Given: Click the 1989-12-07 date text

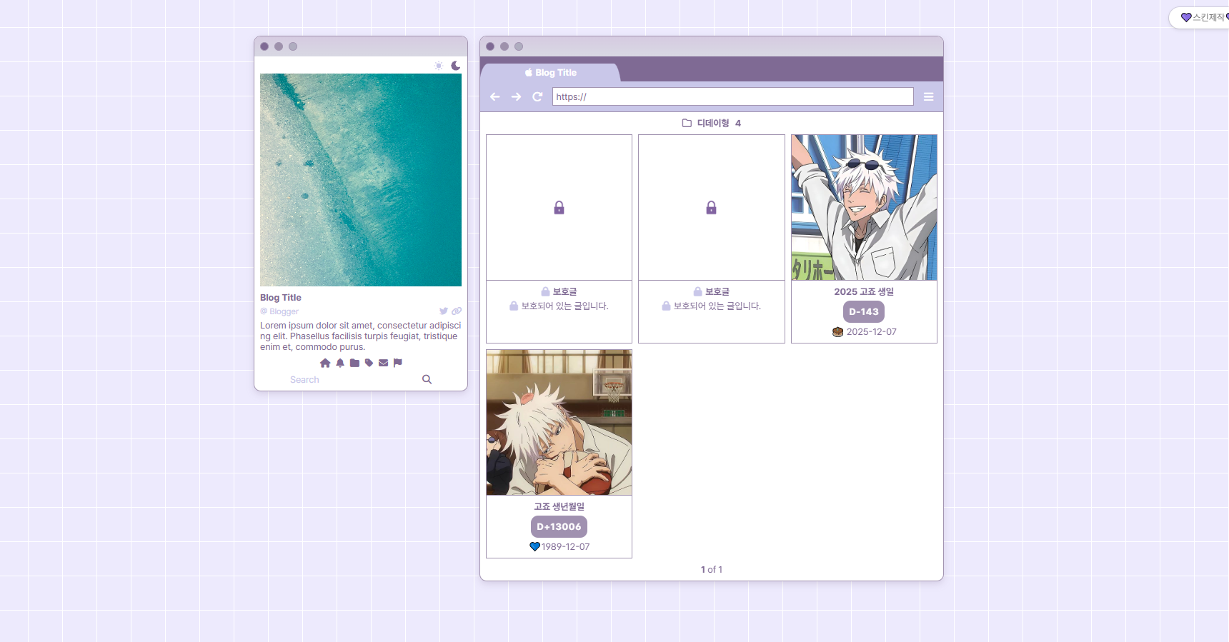Looking at the screenshot, I should click(565, 547).
